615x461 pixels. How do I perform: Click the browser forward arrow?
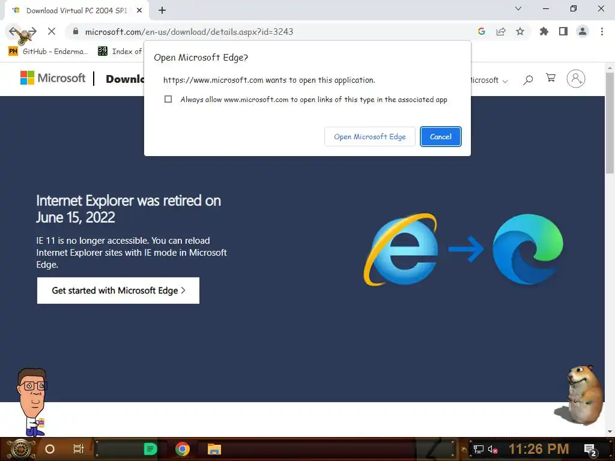(32, 31)
